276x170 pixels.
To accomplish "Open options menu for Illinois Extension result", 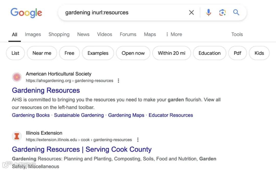I will coord(138,140).
